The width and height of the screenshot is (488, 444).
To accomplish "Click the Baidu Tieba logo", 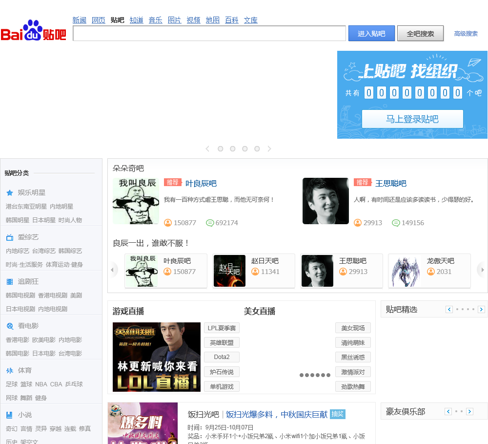I will pos(34,31).
